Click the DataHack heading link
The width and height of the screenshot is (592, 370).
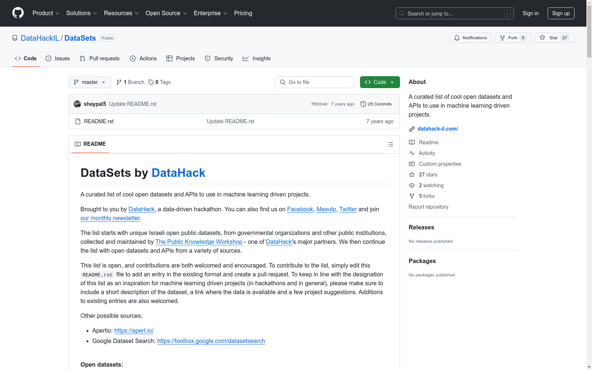178,173
